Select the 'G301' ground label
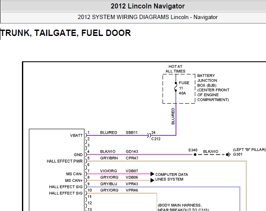 click(237, 154)
